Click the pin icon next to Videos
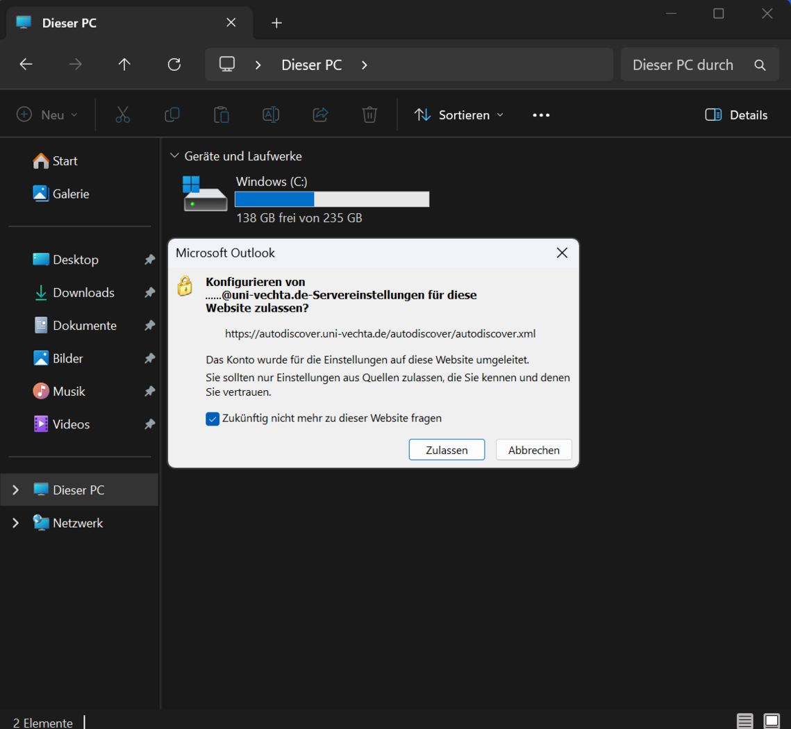 pos(149,424)
